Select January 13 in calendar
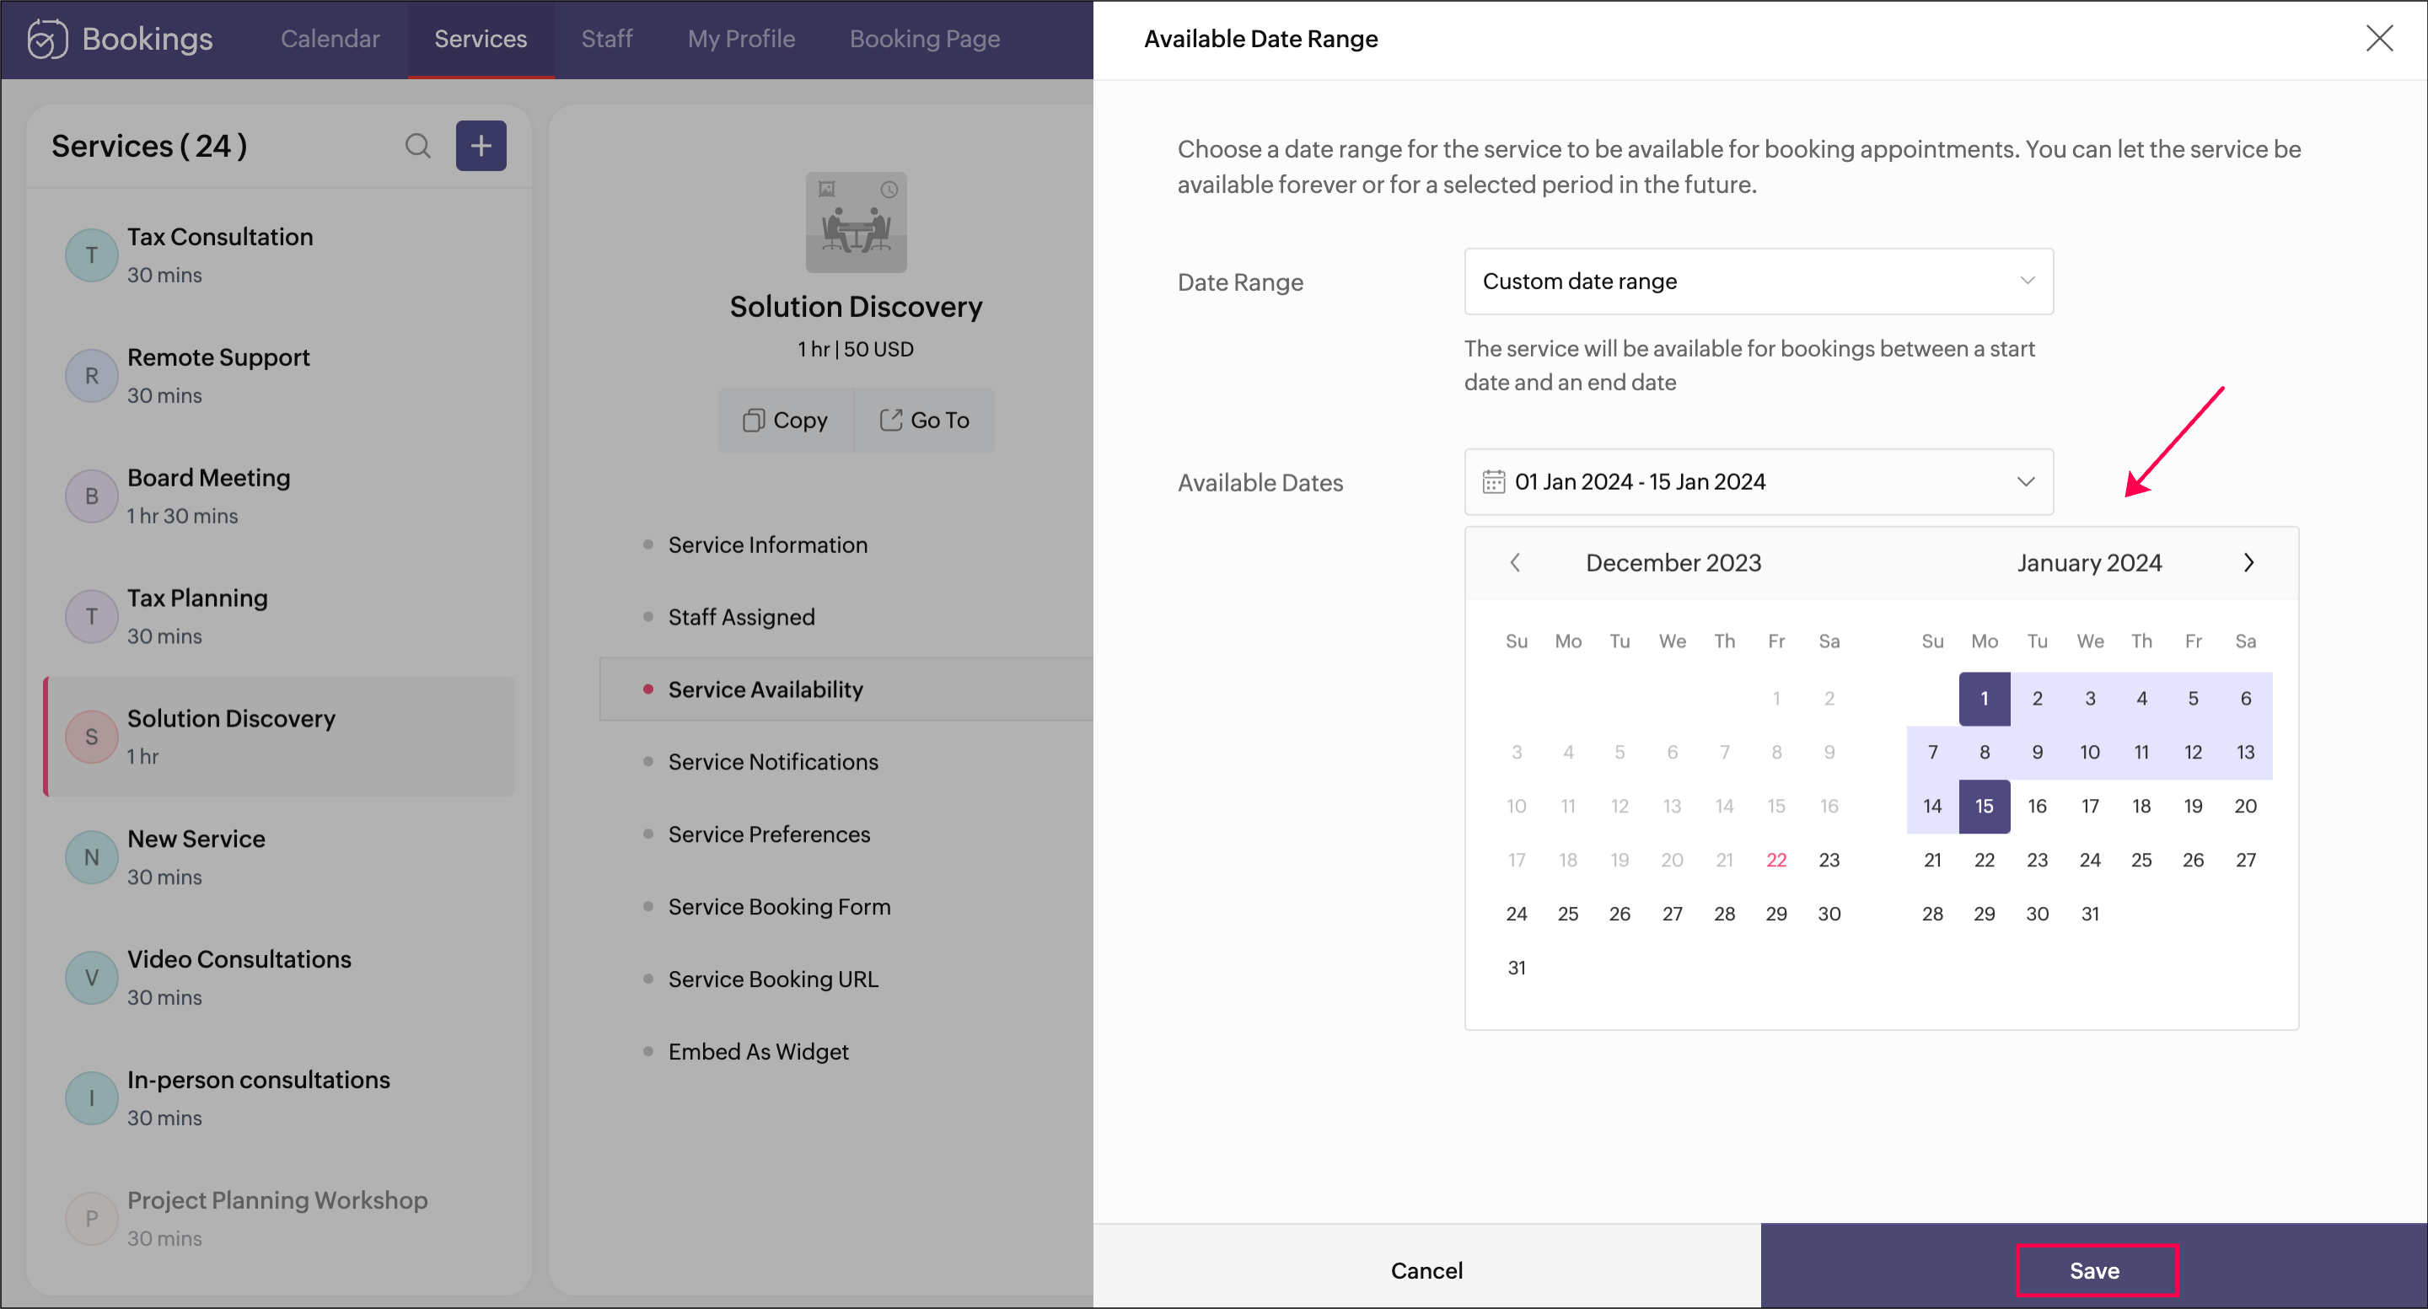 coord(2245,752)
